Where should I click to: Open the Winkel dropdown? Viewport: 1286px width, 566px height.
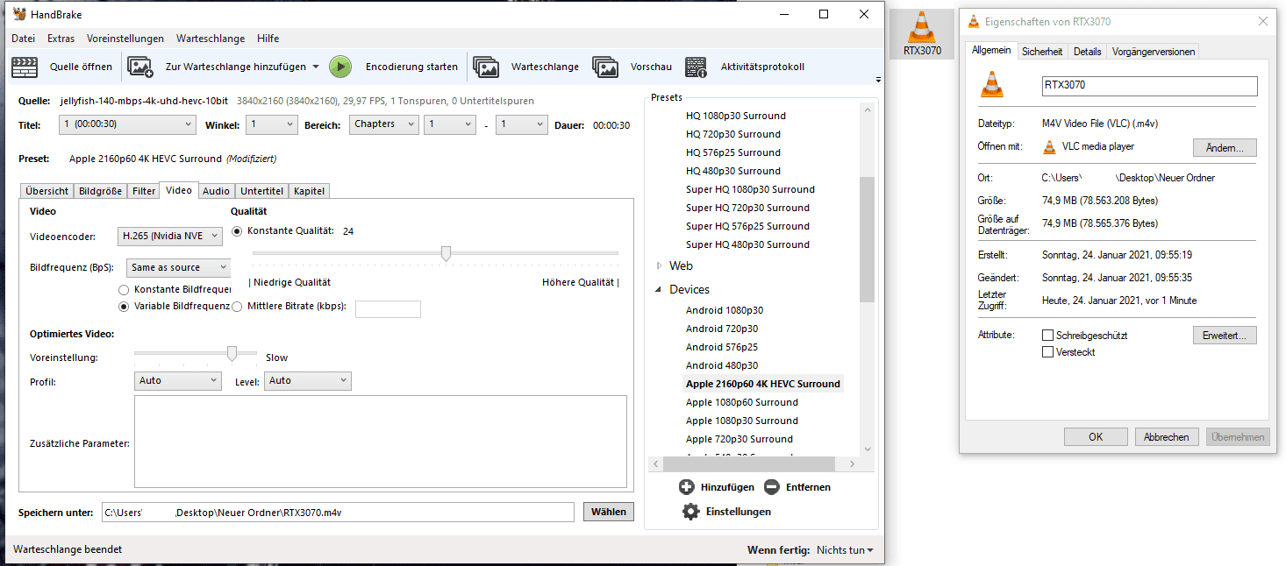(272, 124)
